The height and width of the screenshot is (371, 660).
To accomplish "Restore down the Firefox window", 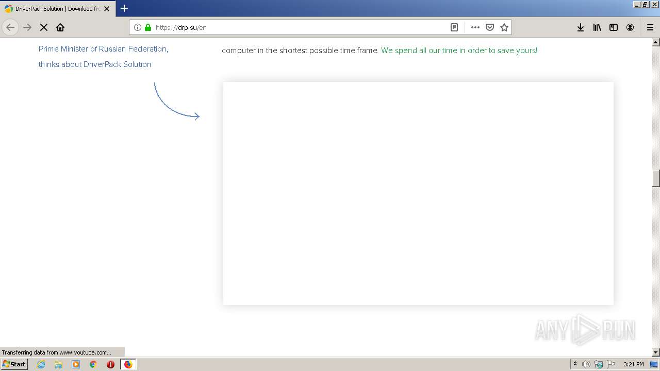I will point(645,4).
